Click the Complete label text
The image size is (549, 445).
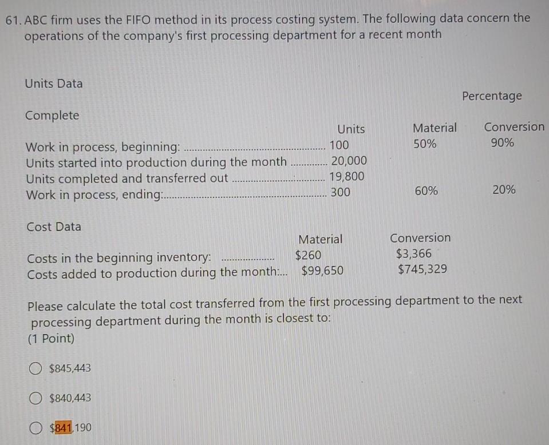52,116
